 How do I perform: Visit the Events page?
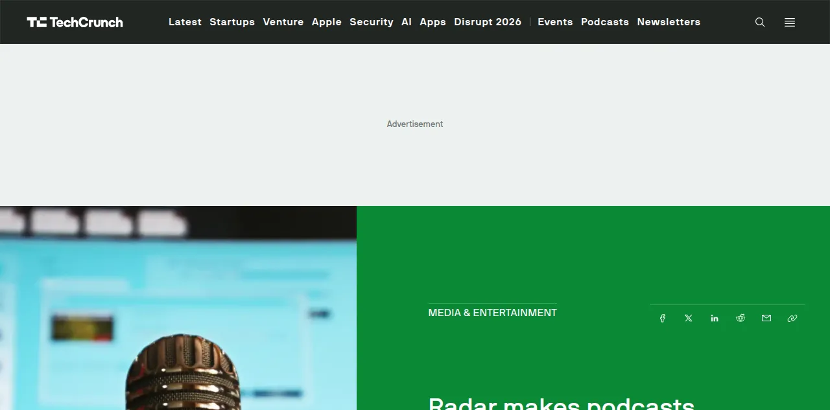point(555,22)
